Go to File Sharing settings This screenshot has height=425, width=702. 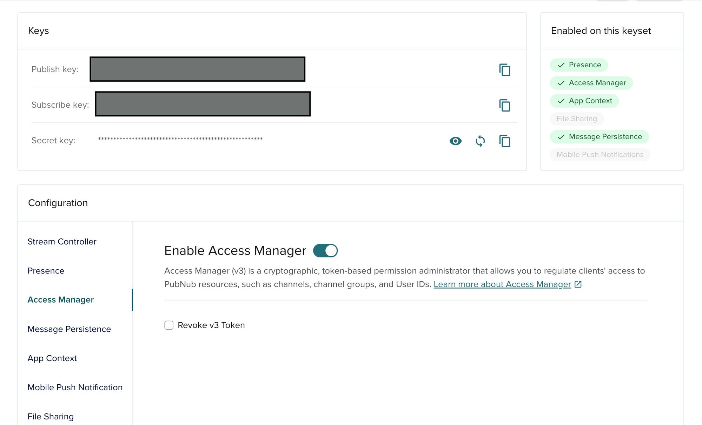[x=51, y=416]
